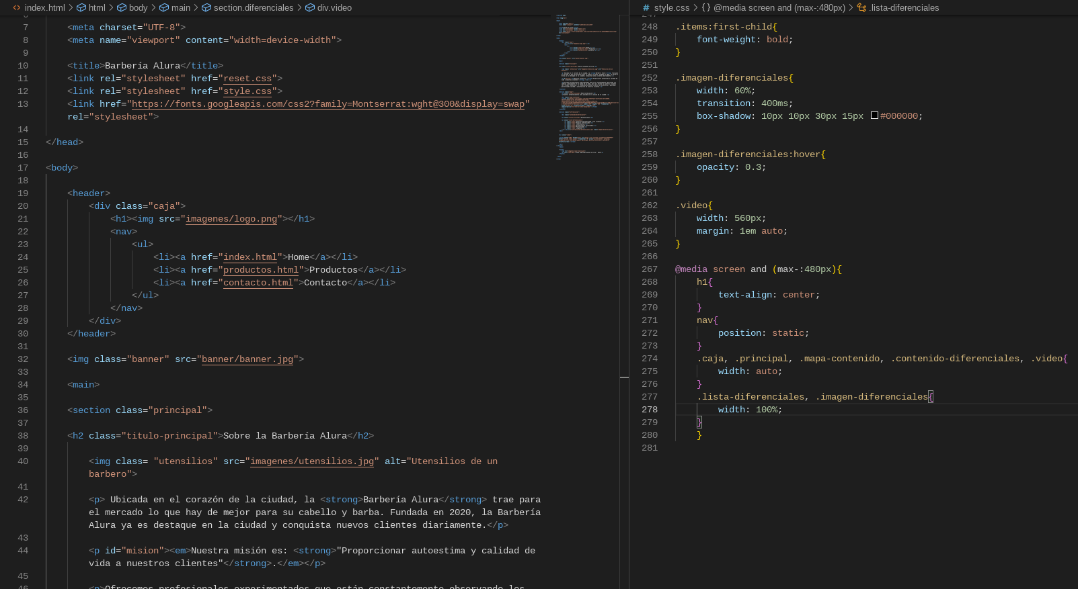Follow the reset.css stylesheet link
1078x589 pixels.
247,79
